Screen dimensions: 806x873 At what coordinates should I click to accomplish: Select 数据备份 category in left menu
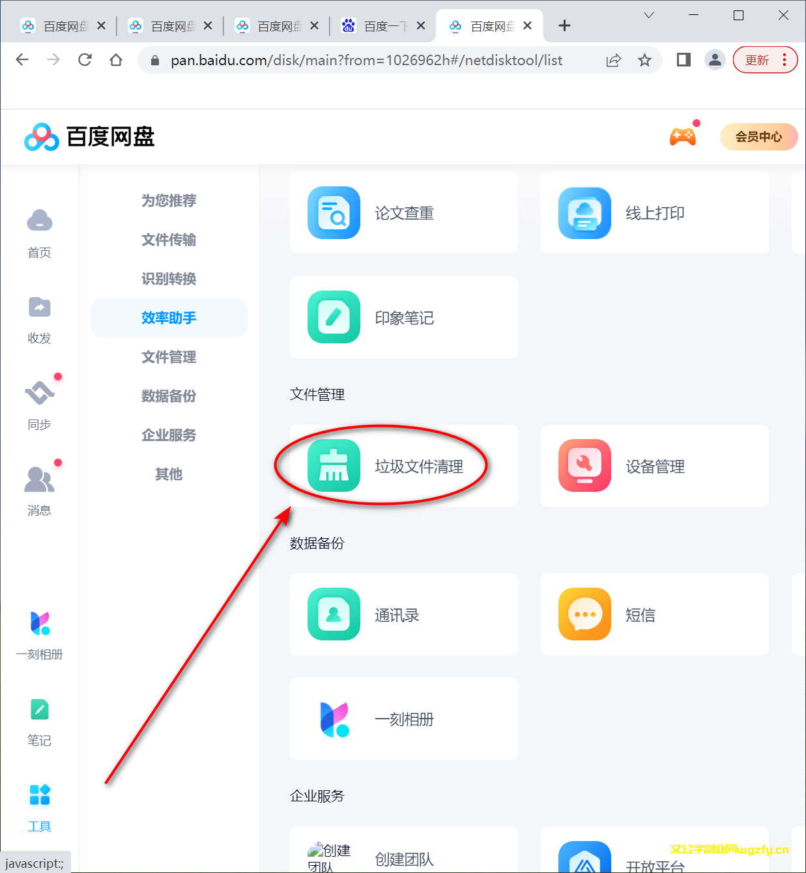tap(169, 396)
